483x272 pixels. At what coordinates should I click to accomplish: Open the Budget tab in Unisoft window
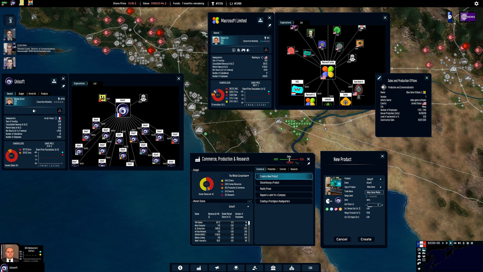tap(21, 94)
